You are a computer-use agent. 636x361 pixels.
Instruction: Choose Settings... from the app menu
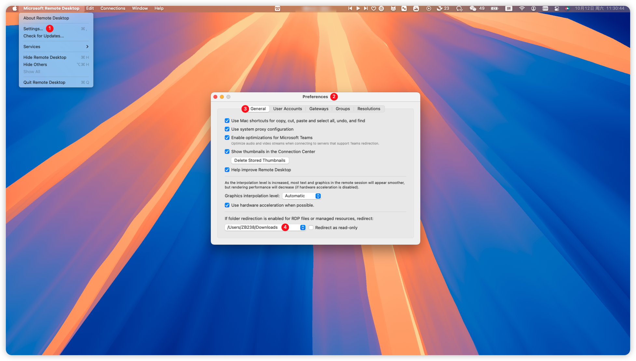[56, 29]
